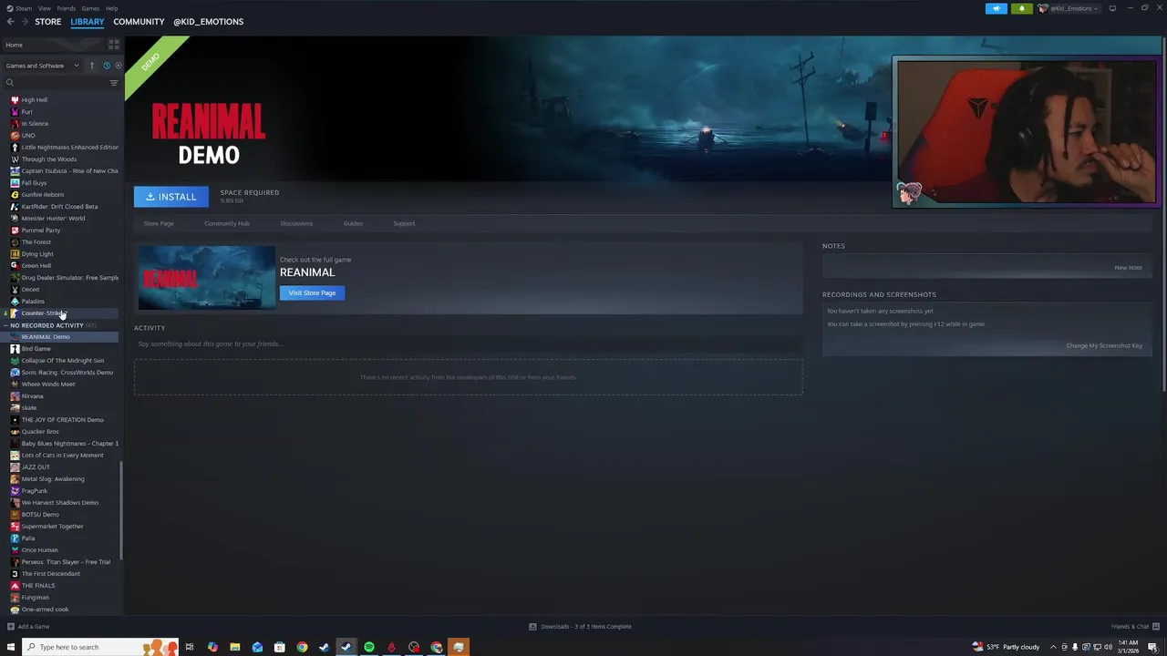1167x656 pixels.
Task: Click the Visit Store Page button
Action: coord(313,292)
